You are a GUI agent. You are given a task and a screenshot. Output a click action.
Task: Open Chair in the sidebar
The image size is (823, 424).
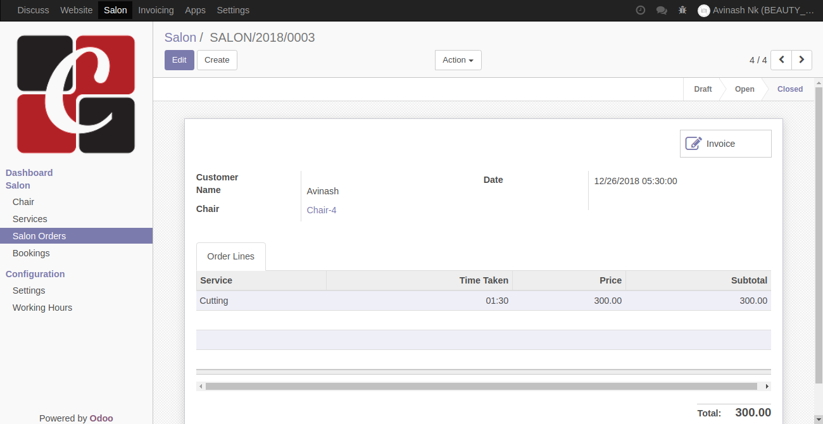(76, 202)
